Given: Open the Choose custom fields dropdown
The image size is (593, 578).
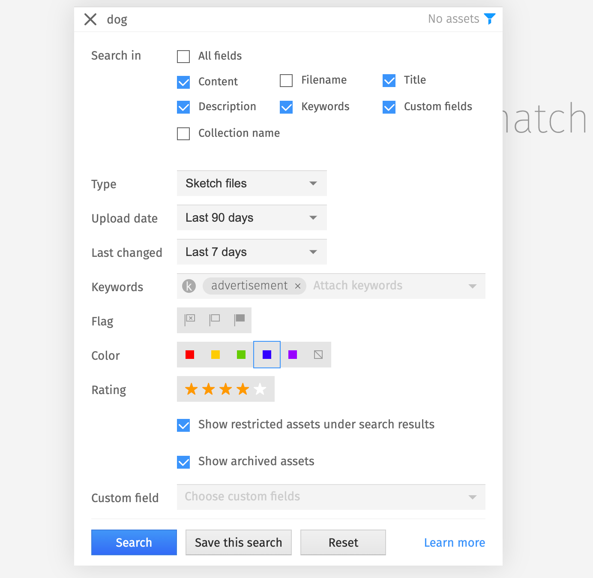Looking at the screenshot, I should [x=331, y=497].
